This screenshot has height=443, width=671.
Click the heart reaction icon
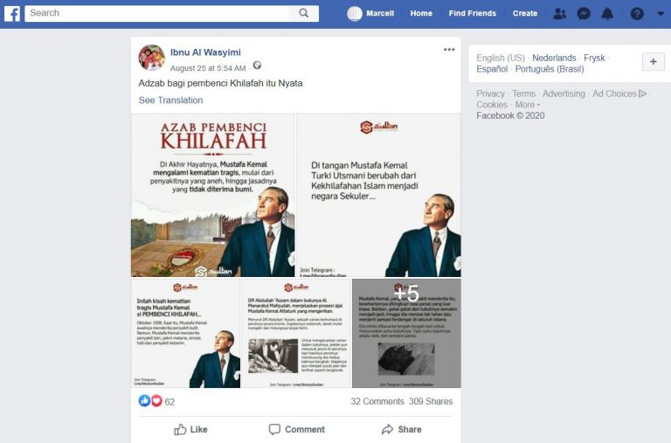(156, 401)
